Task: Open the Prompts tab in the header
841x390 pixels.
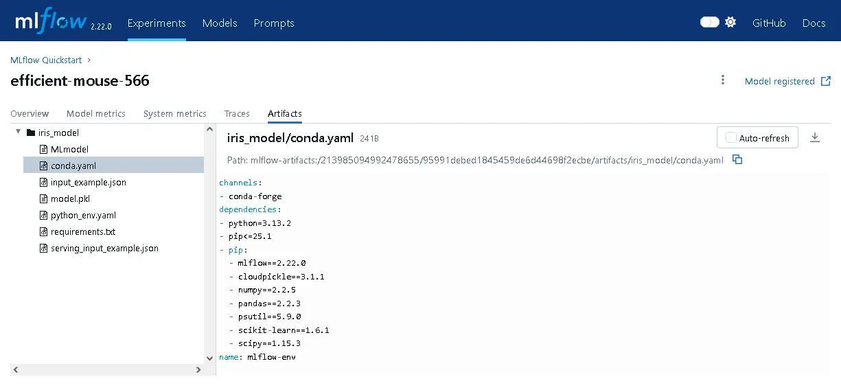Action: (x=274, y=23)
